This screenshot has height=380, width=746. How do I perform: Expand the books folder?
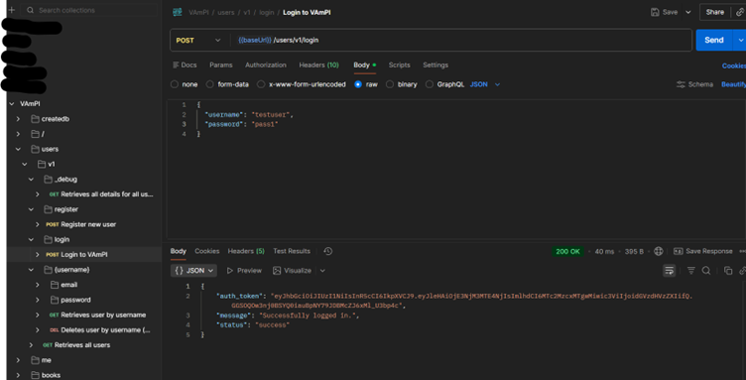pos(18,375)
